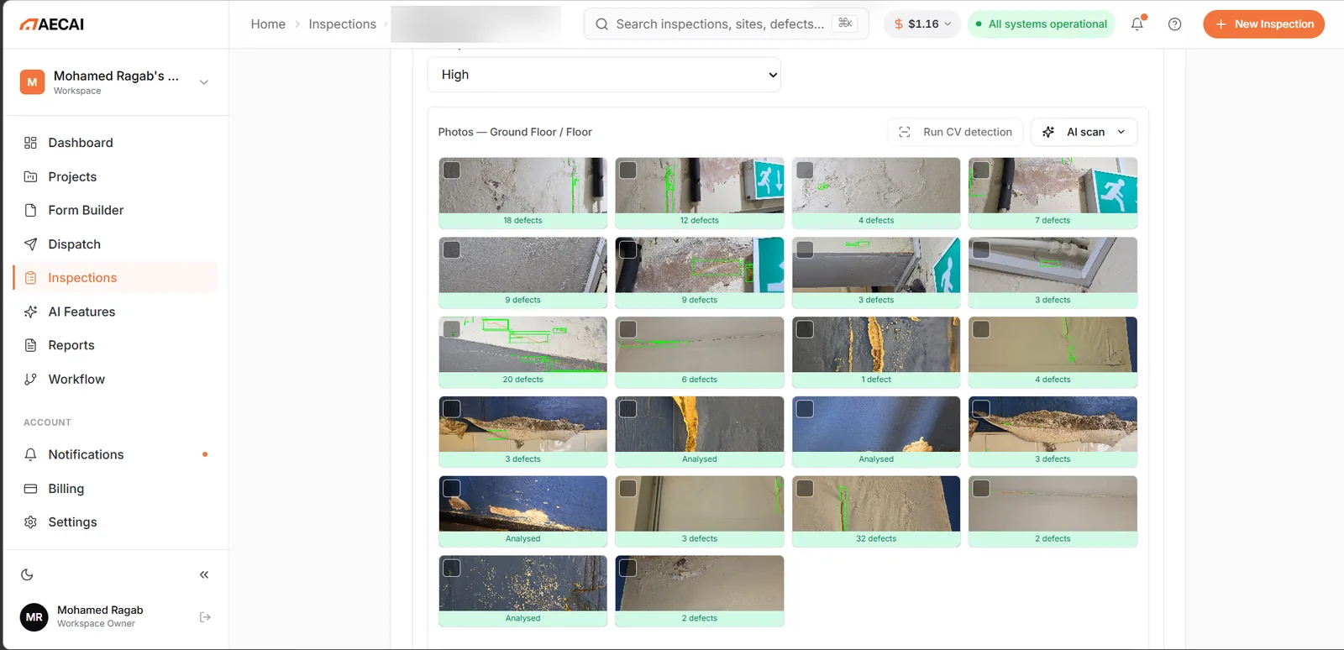This screenshot has height=650, width=1344.
Task: Click the Dispatch paper plane icon
Action: (31, 244)
